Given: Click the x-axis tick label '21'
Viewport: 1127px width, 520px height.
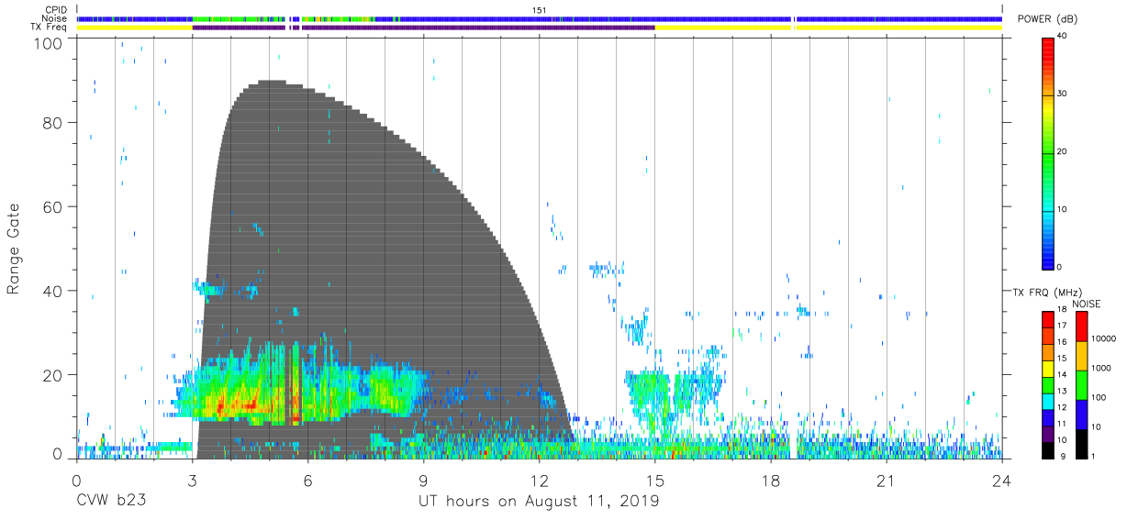Looking at the screenshot, I should tap(887, 480).
